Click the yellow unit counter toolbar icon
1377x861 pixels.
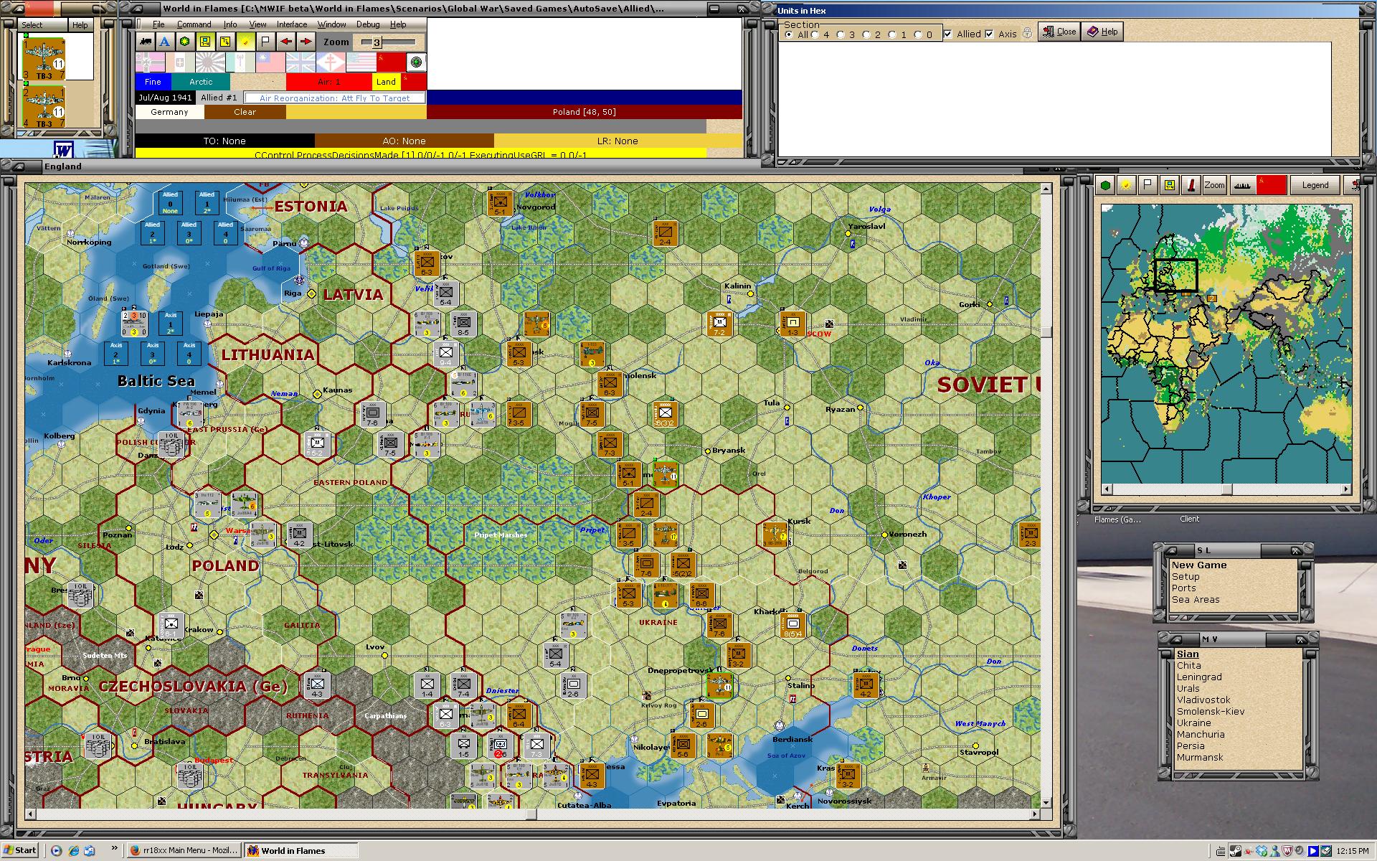(205, 42)
